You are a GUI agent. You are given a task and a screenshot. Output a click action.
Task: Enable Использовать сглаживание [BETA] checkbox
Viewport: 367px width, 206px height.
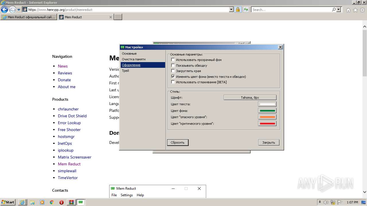click(x=173, y=82)
